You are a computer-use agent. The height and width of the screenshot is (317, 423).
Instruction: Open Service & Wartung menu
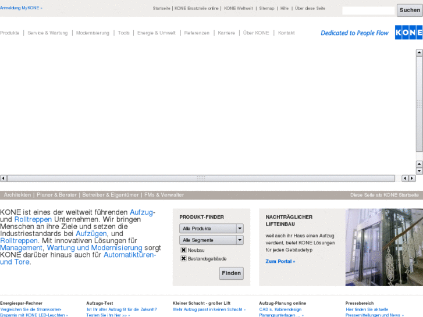pos(48,33)
